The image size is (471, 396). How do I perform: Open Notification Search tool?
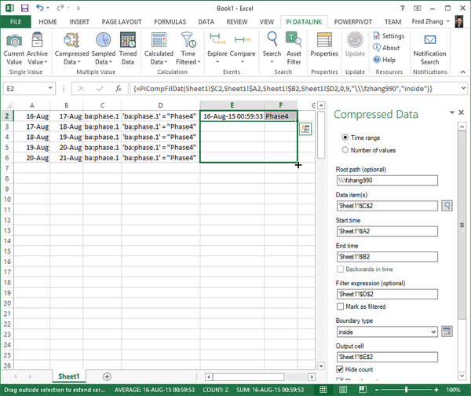click(429, 47)
